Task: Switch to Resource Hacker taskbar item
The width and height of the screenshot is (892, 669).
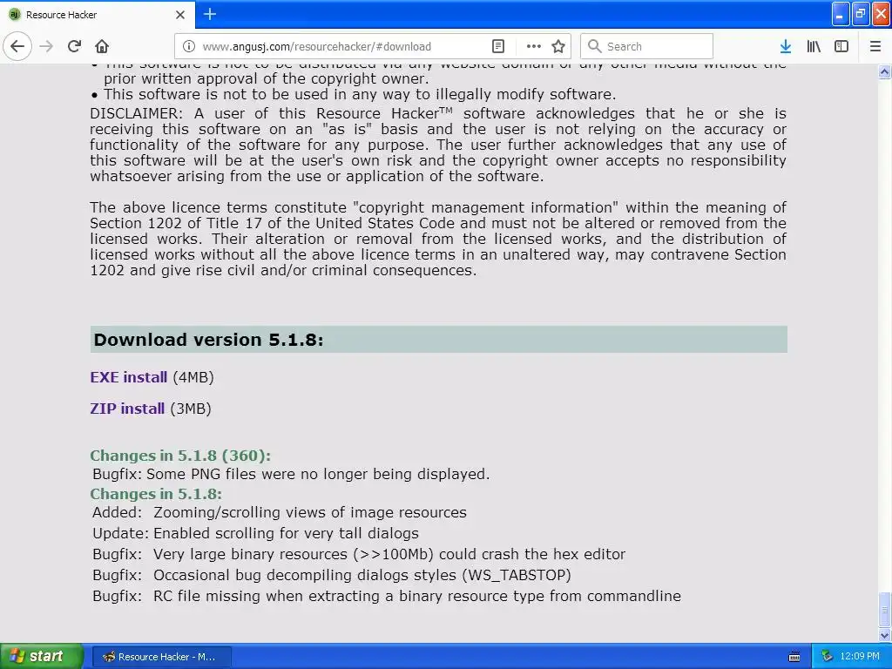Action: pyautogui.click(x=161, y=657)
